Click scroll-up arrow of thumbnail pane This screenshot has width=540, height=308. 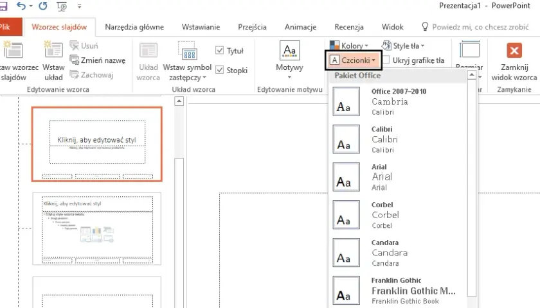179,101
